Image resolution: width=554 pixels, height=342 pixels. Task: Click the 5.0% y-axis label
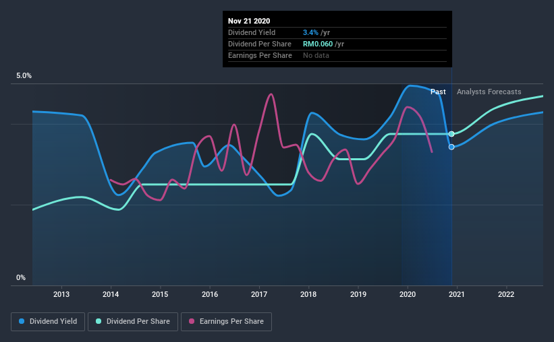point(24,76)
